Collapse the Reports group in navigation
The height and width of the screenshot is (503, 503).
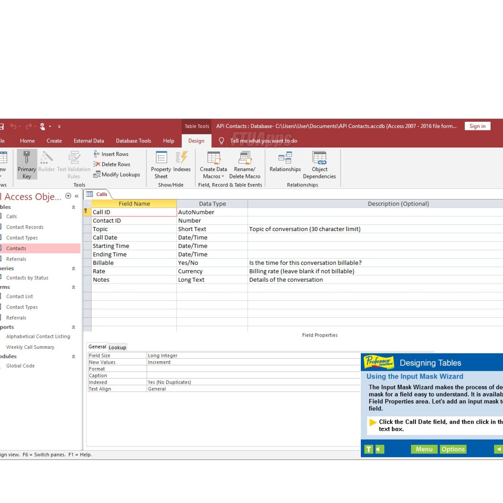click(73, 327)
